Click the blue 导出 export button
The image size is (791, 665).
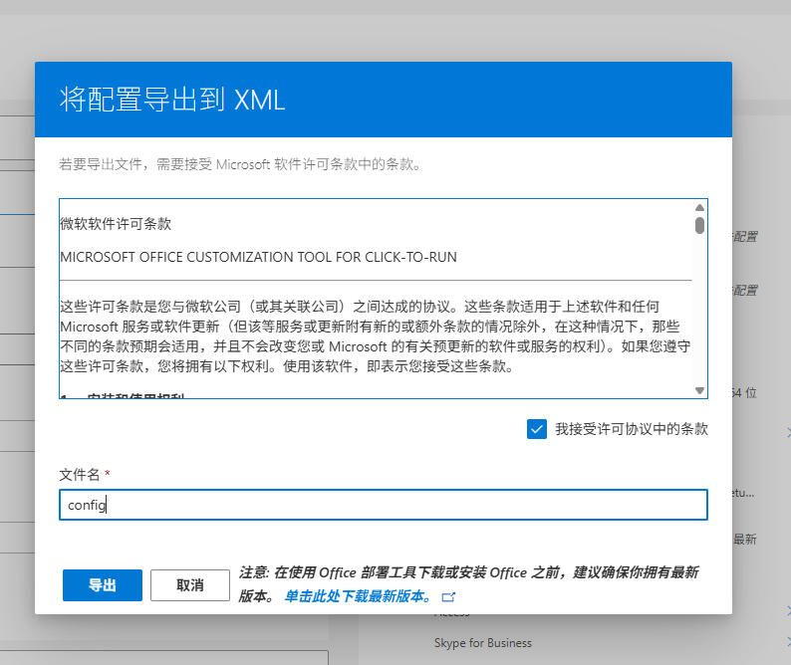[103, 584]
